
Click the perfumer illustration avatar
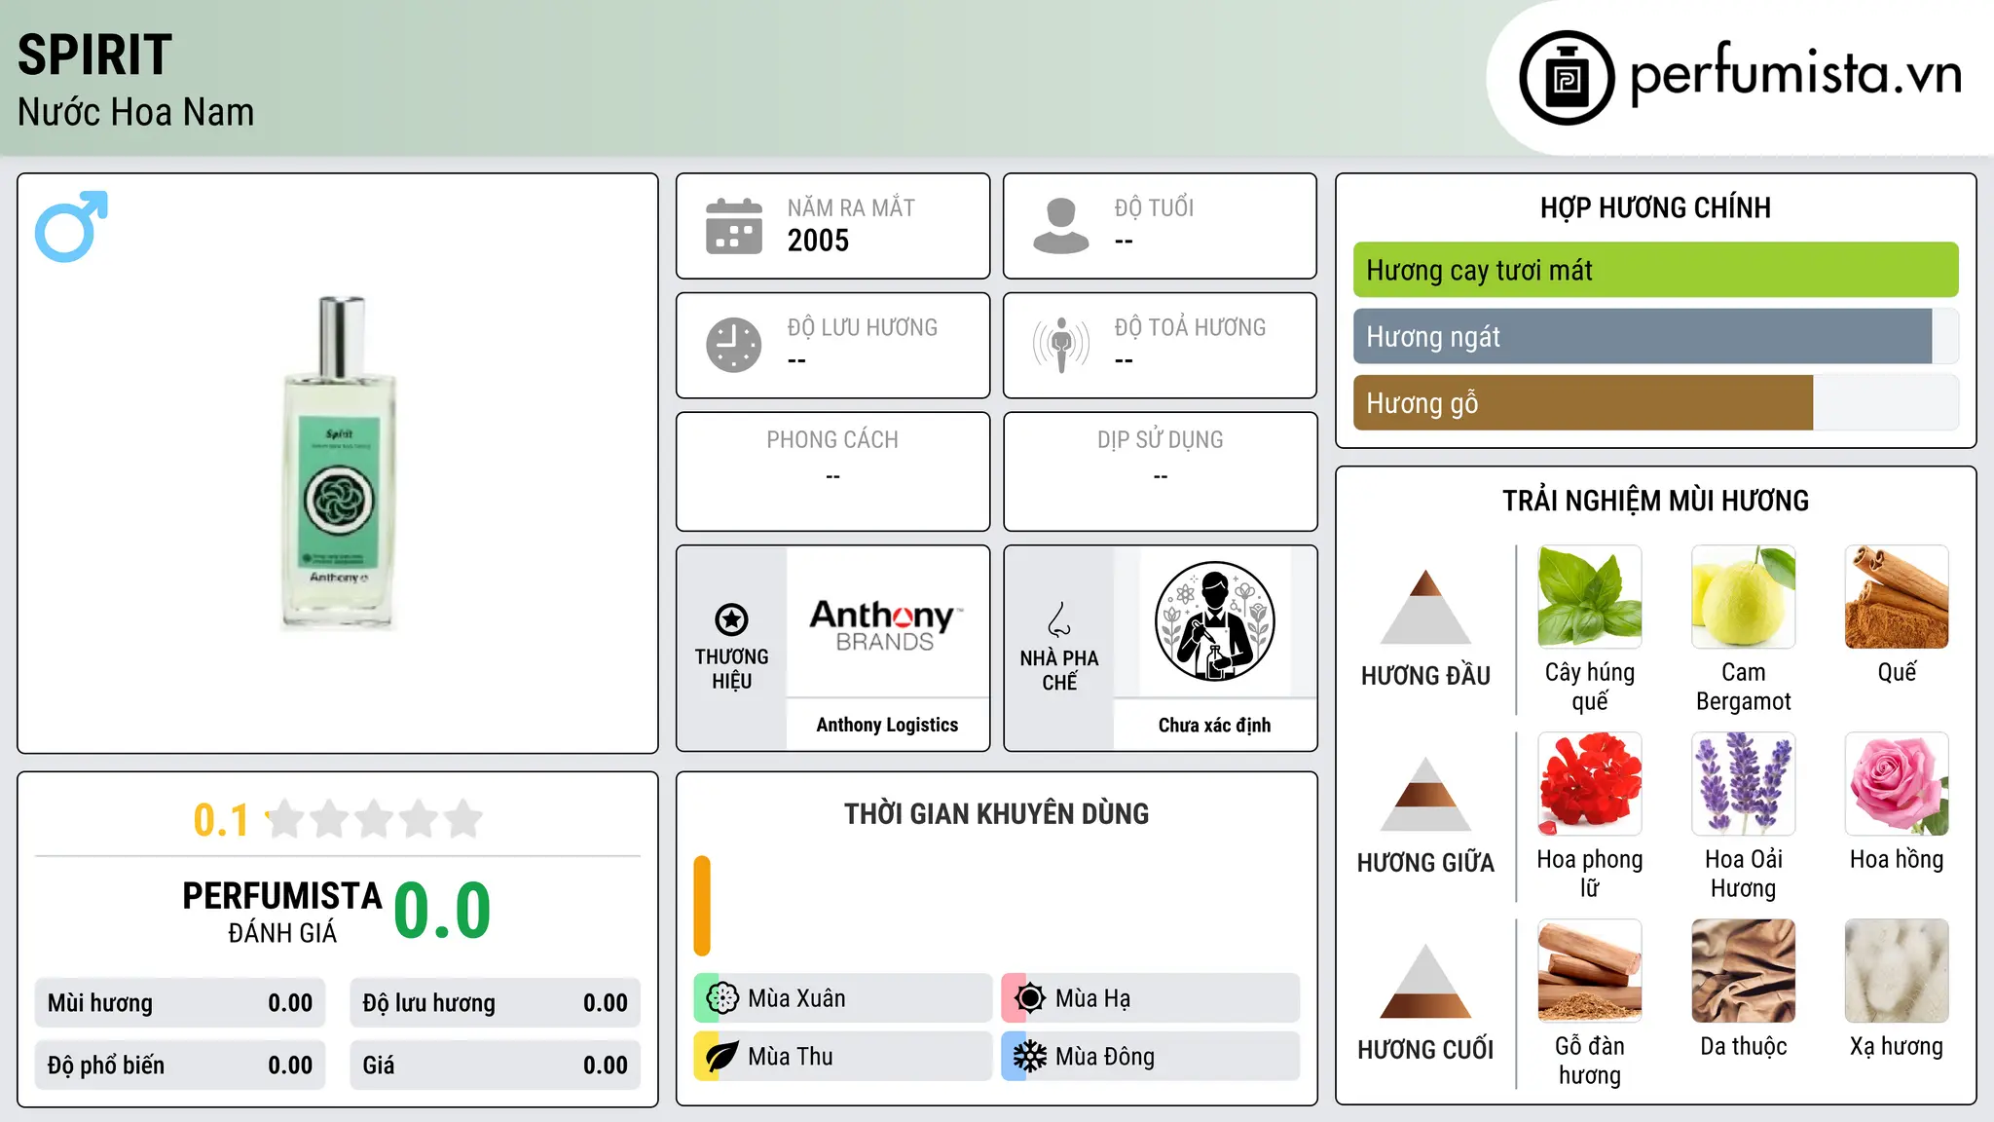point(1214,621)
